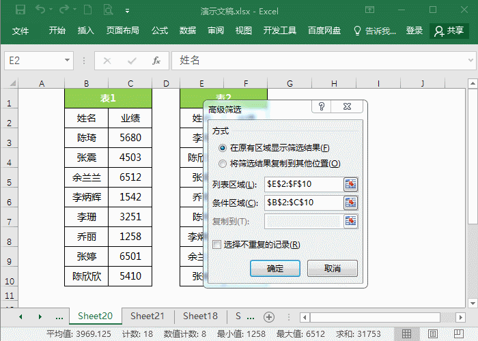Open the Name Box dropdown arrow
This screenshot has height=341, width=478.
(x=67, y=60)
